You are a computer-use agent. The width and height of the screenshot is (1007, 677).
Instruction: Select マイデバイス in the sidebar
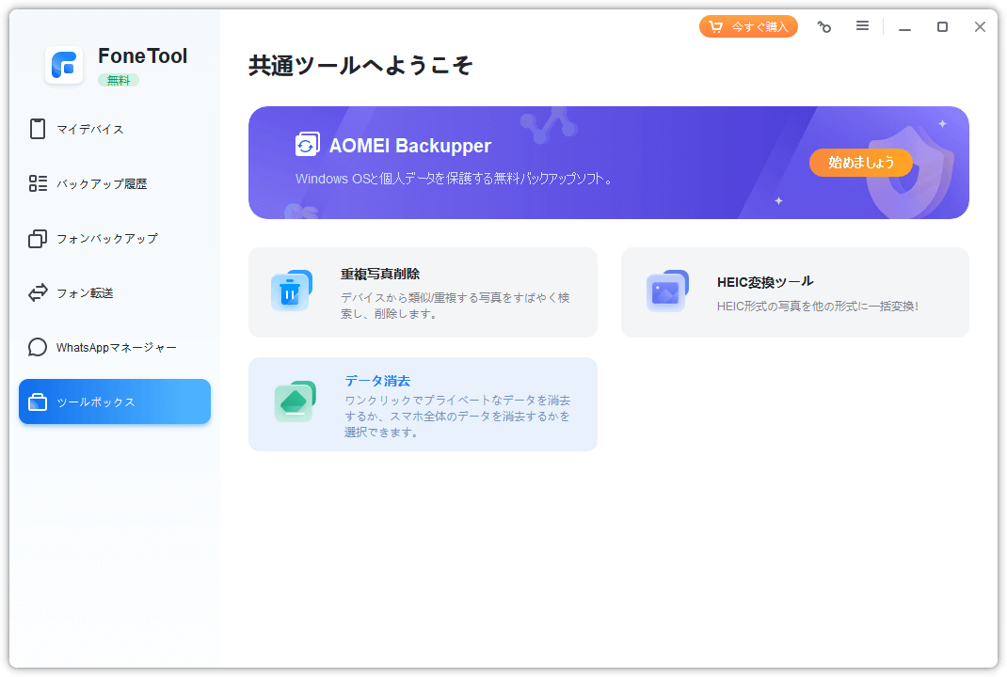(90, 130)
